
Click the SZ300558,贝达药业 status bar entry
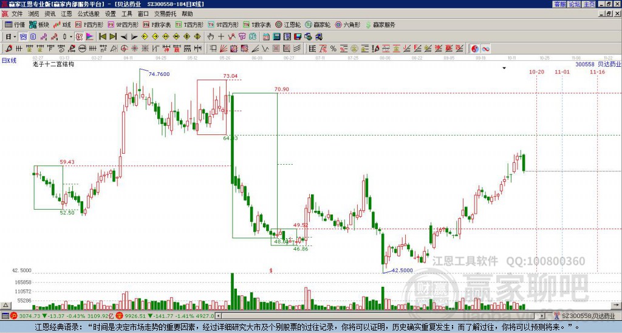(587, 316)
